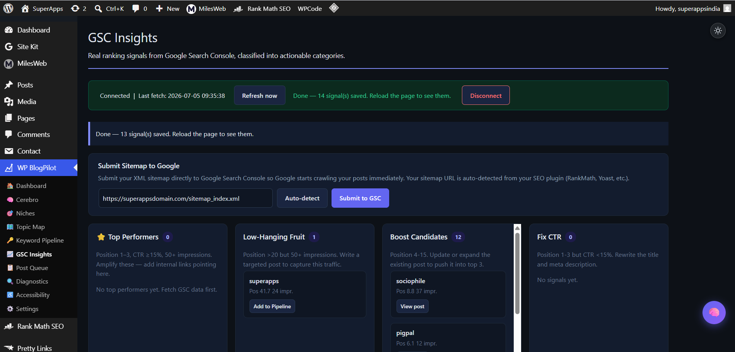
Task: Click the Boost Candidates scroll up arrow
Action: pos(517,228)
